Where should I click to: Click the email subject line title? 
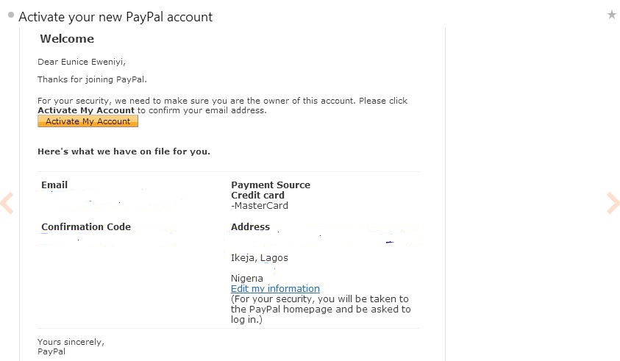click(115, 17)
